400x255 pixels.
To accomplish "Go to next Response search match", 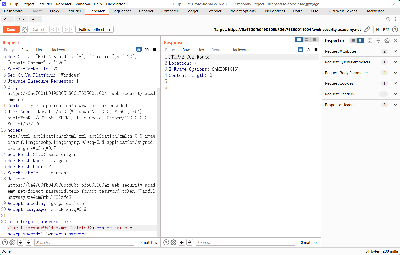I will click(190, 242).
